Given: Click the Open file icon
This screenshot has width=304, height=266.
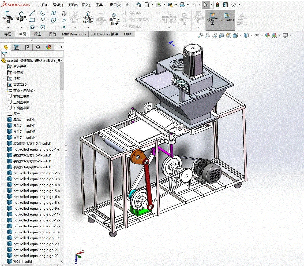Looking at the screenshot, I should pos(158,5).
